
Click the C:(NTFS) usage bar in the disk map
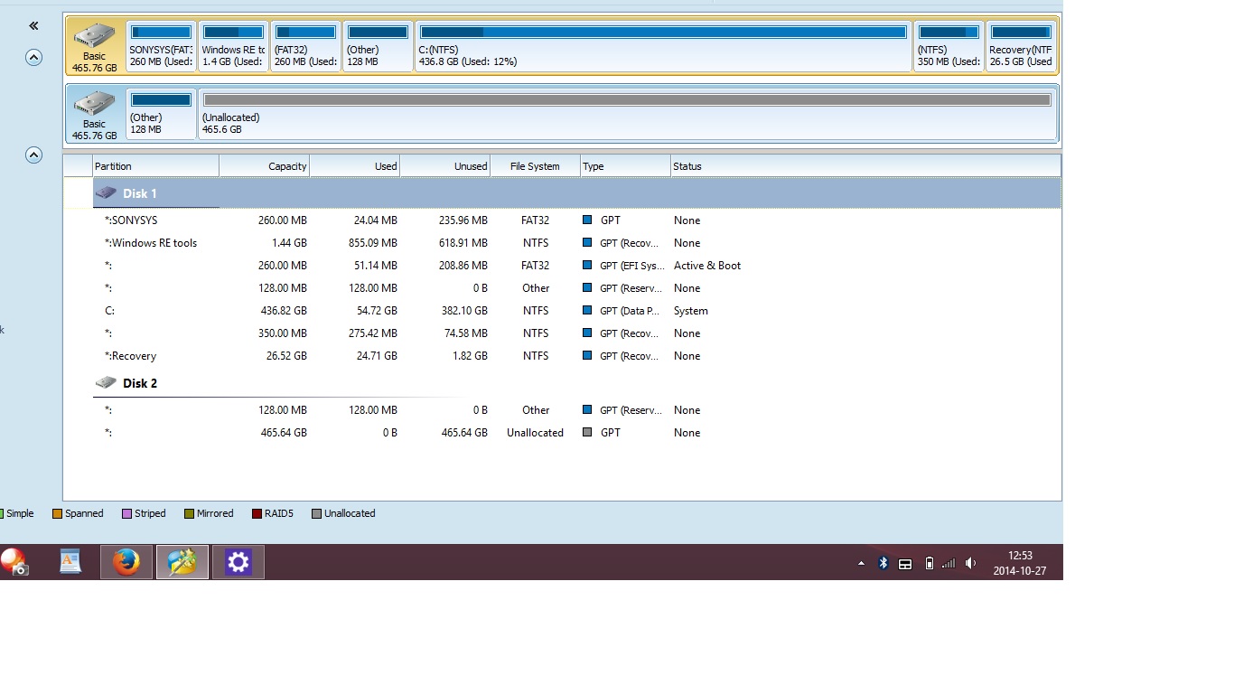(663, 33)
